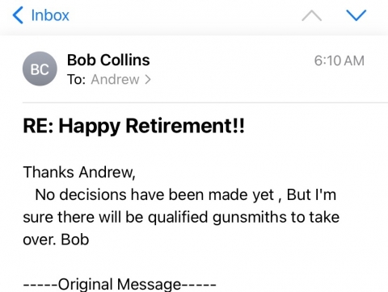388x292 pixels.
Task: Tap the over. Bob signature line
Action: [x=56, y=240]
